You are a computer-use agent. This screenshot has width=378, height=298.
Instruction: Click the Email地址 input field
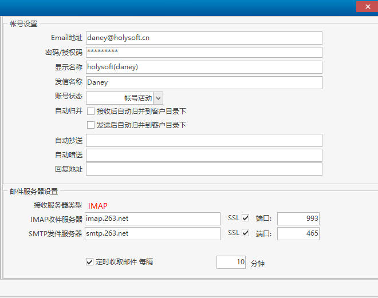203,38
